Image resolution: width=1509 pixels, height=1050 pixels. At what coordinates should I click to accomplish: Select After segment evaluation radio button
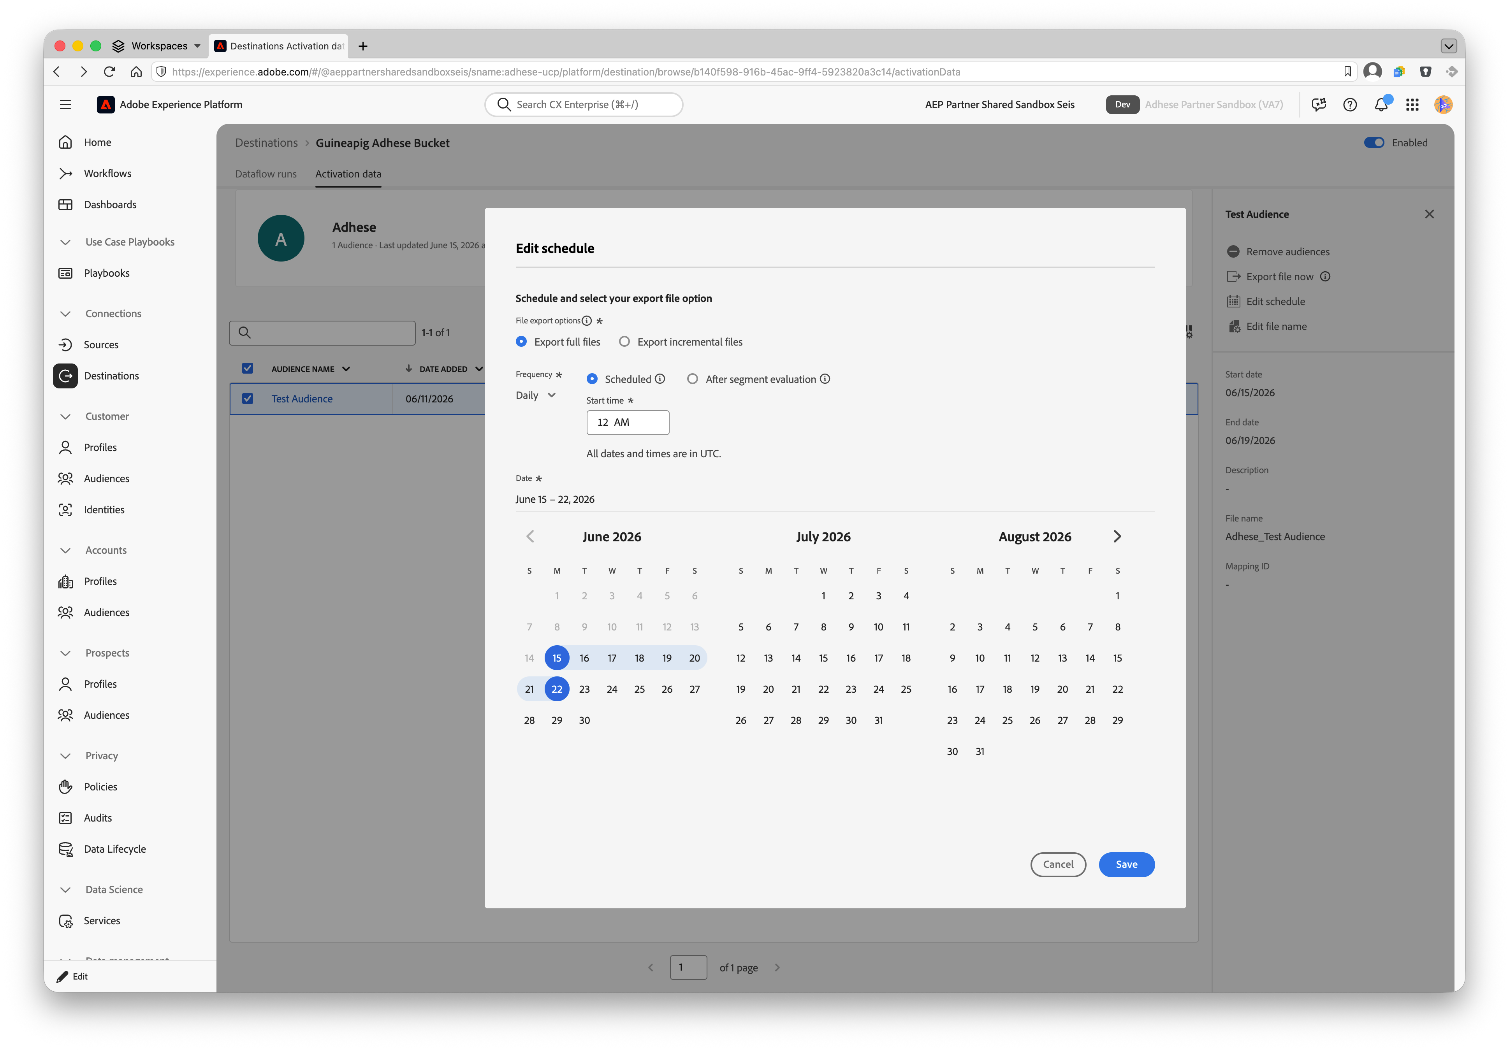[x=693, y=378]
